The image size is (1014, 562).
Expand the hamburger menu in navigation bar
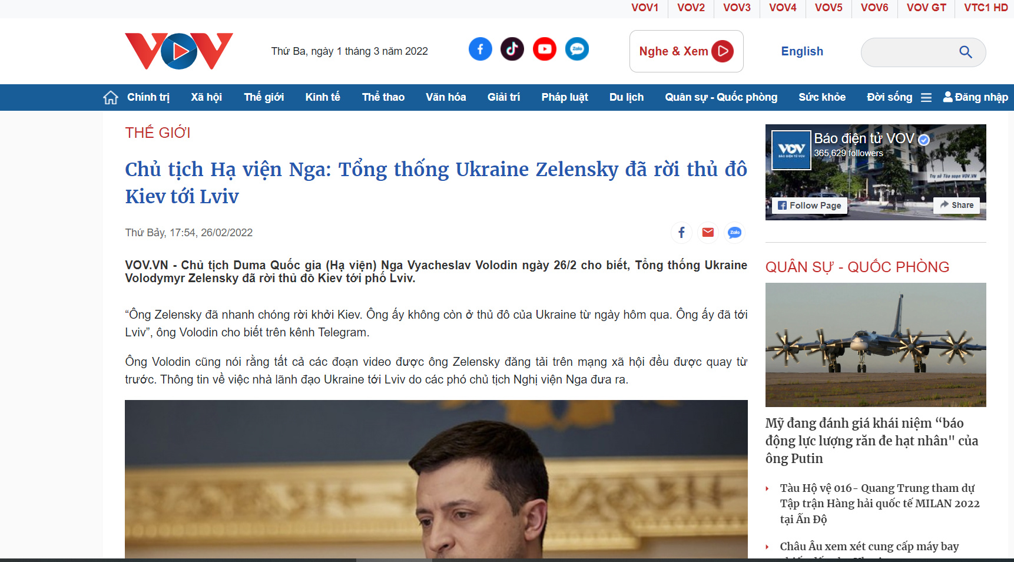(x=926, y=98)
